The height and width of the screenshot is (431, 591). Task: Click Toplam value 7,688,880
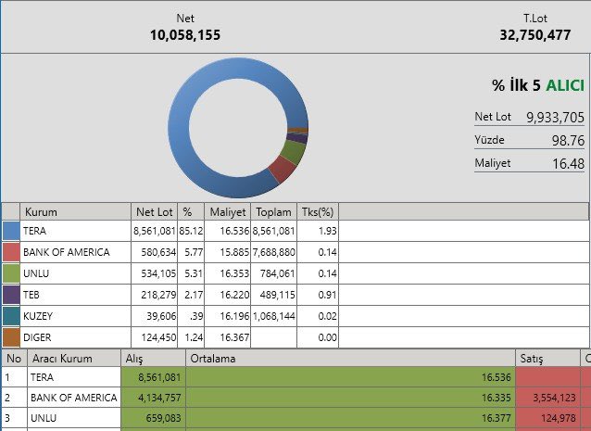[x=273, y=252]
